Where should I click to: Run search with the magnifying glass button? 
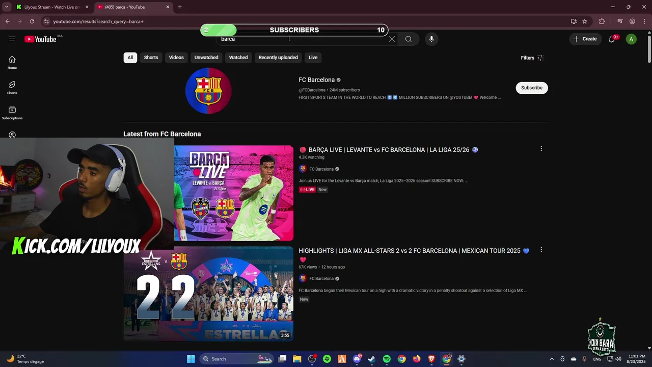[x=409, y=39]
